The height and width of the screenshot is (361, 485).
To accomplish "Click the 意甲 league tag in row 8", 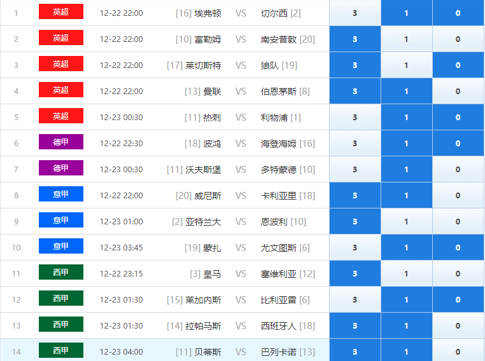I will pos(61,194).
